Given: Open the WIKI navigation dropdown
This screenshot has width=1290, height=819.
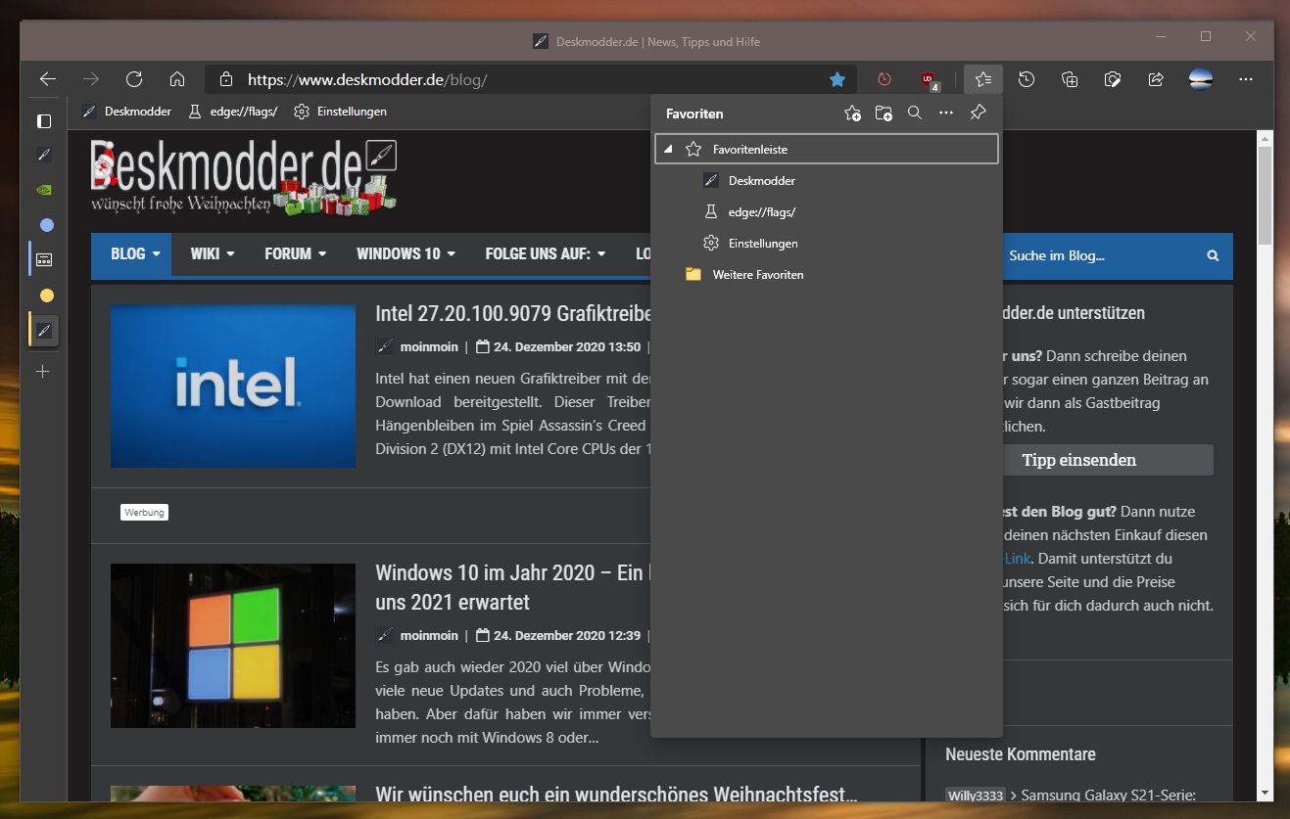Looking at the screenshot, I should tap(213, 254).
